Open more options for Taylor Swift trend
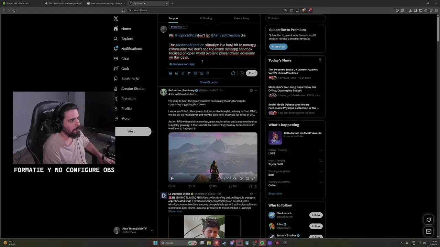 point(321,161)
